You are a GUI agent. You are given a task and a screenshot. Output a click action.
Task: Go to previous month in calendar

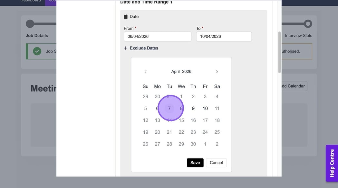click(x=146, y=72)
